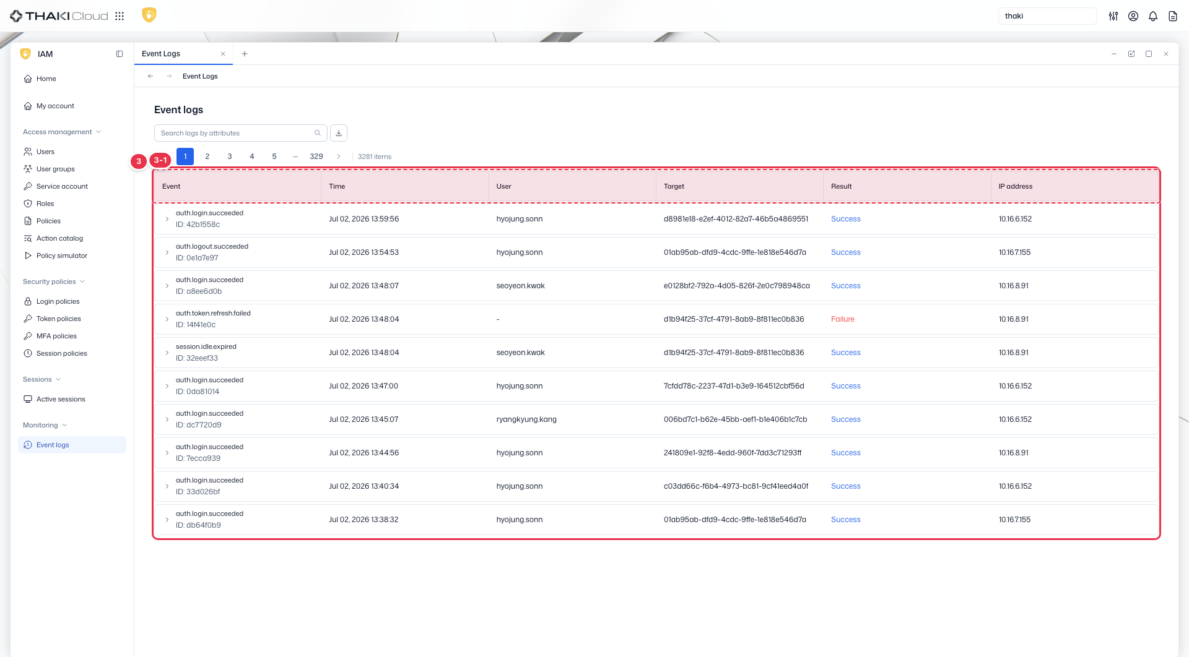Expand log row ID 42b1558c

click(x=167, y=219)
